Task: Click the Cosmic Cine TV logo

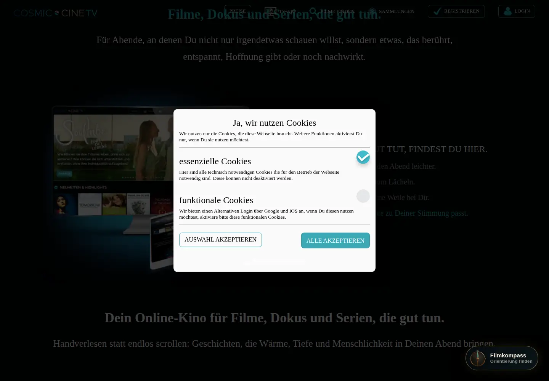Action: click(56, 13)
